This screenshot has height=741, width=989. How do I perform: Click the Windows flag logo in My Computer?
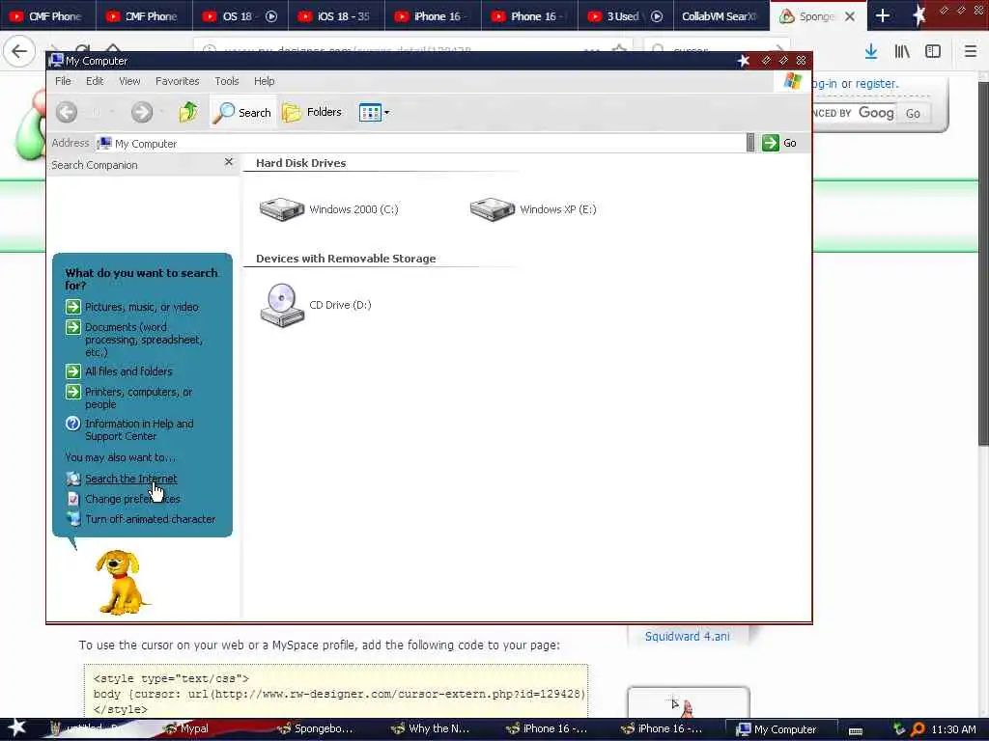(x=792, y=81)
